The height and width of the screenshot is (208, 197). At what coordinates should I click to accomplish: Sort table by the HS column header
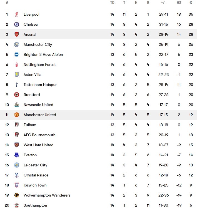coord(179,3)
